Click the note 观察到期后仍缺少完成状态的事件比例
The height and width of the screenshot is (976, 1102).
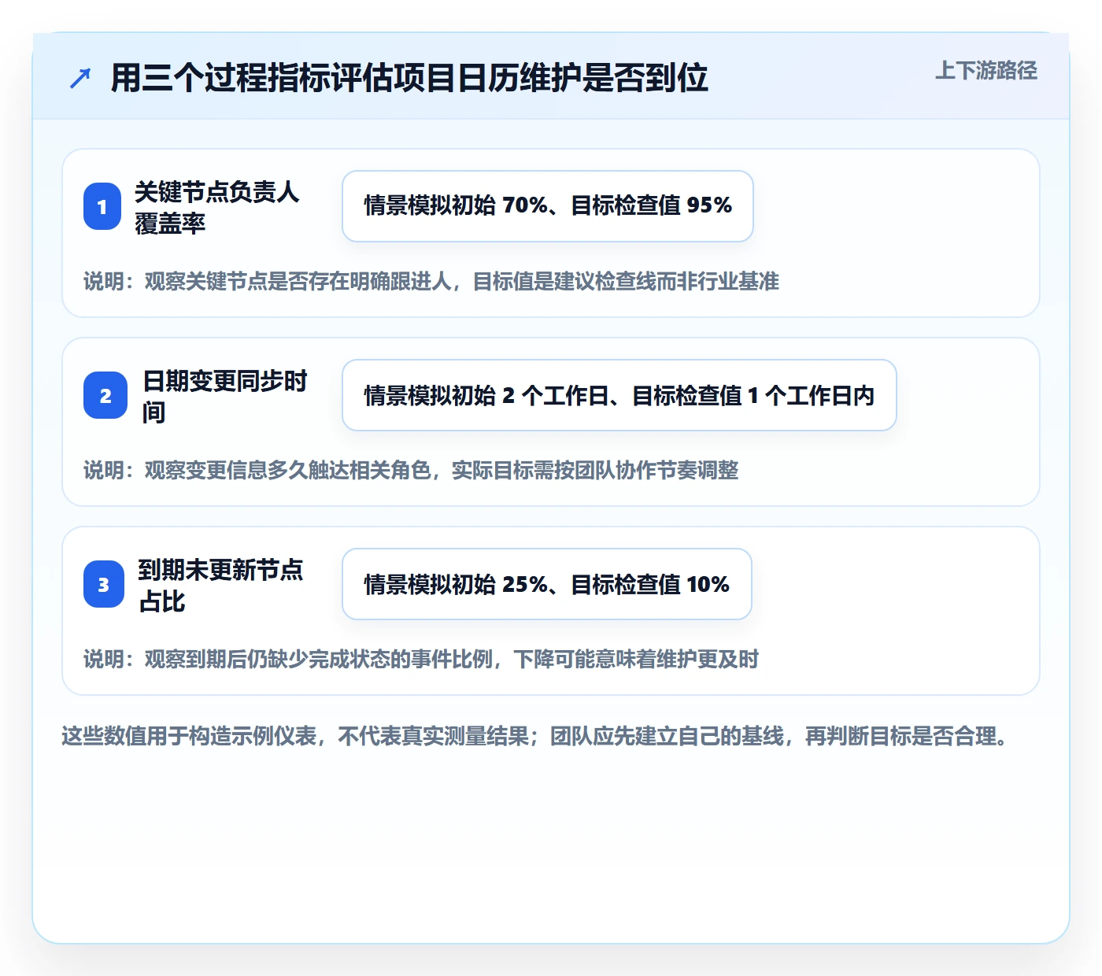click(x=421, y=659)
